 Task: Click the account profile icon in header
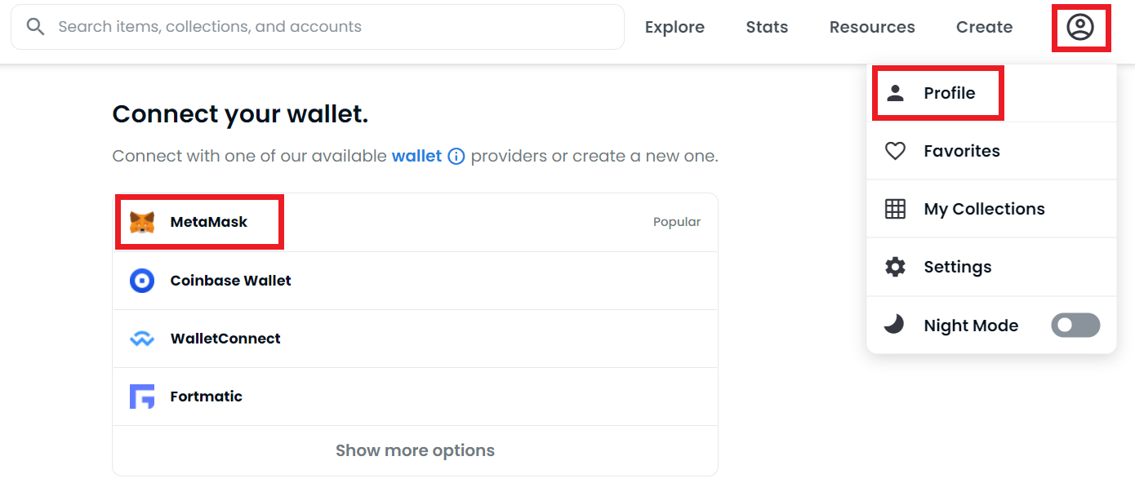click(1079, 28)
